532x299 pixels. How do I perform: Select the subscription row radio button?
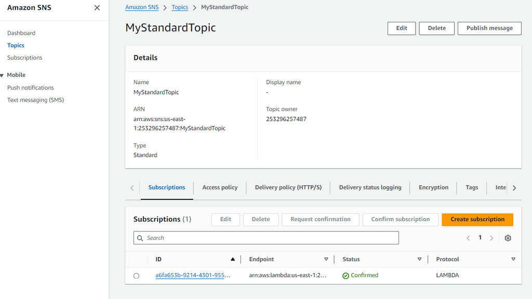[x=136, y=276]
